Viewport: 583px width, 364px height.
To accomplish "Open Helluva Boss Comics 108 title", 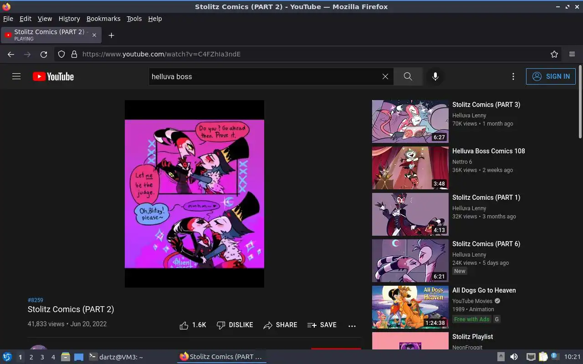I will click(x=489, y=151).
